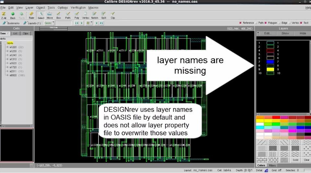
Task: Select the Notch tool
Action: [x=95, y=15]
